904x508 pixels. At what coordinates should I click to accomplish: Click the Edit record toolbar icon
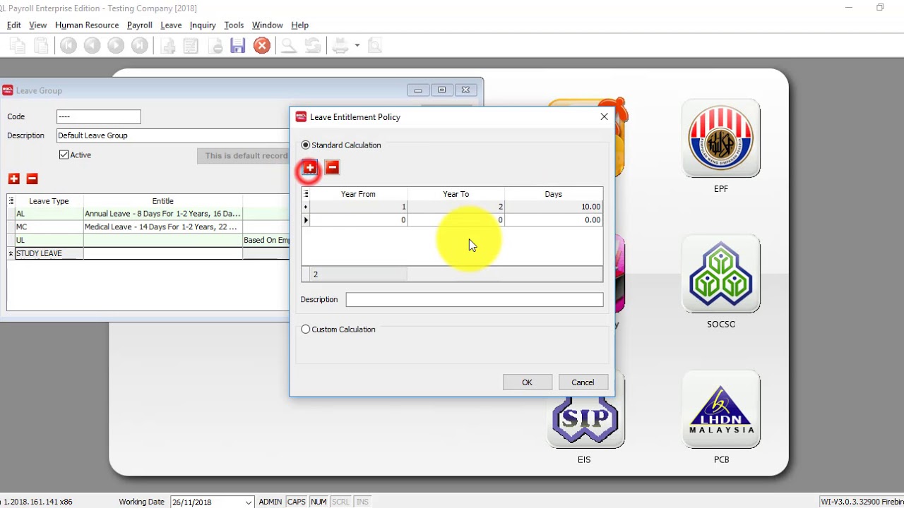click(191, 46)
